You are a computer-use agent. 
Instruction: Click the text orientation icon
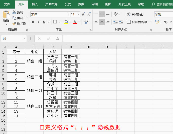click(116, 14)
